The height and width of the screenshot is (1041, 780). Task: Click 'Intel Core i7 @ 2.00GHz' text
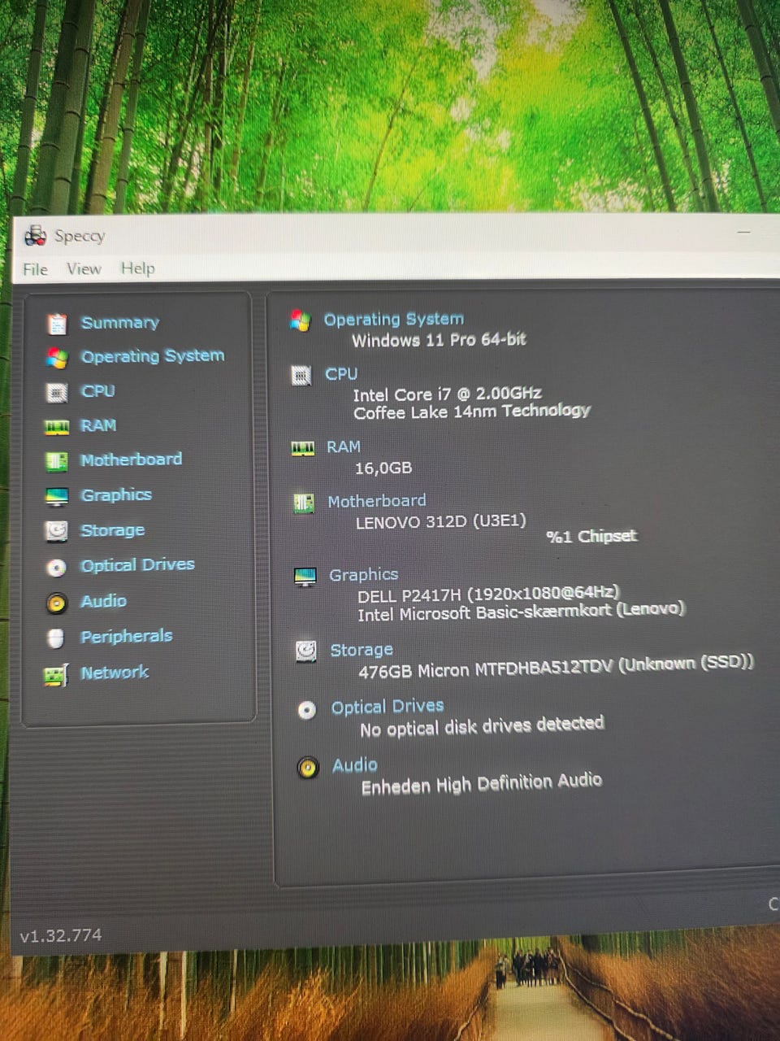point(447,394)
